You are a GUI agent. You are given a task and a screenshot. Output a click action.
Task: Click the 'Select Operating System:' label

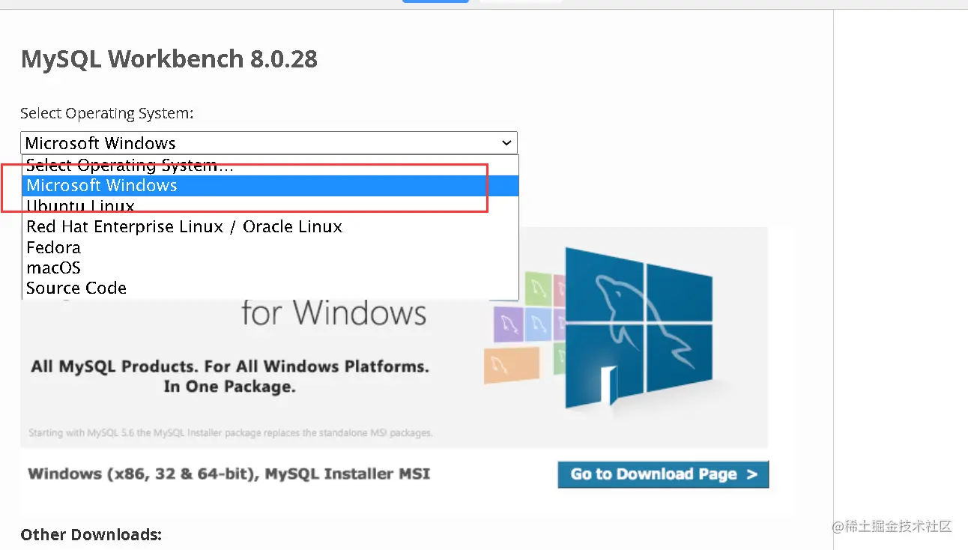coord(106,113)
